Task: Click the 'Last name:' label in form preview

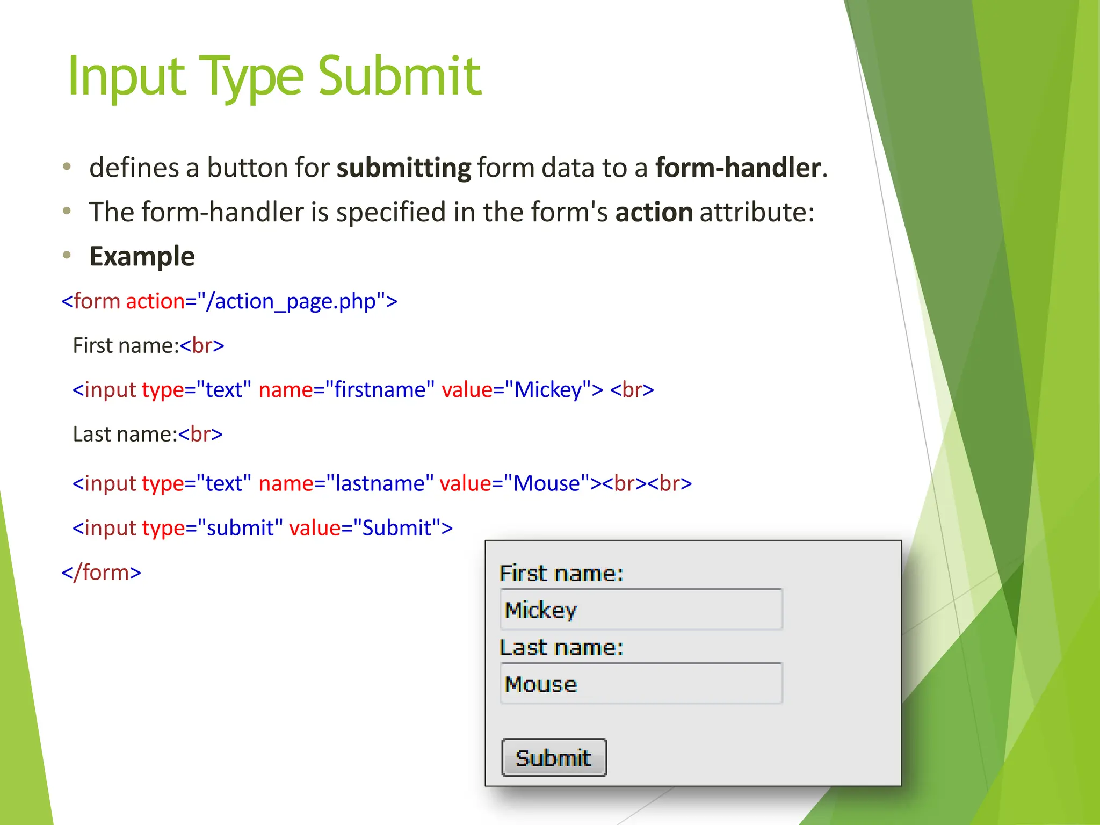Action: pyautogui.click(x=561, y=648)
